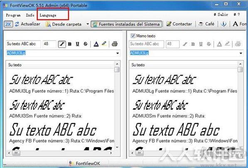The image size is (248, 168).
Task: Click the right panel print icon
Action: (x=238, y=44)
